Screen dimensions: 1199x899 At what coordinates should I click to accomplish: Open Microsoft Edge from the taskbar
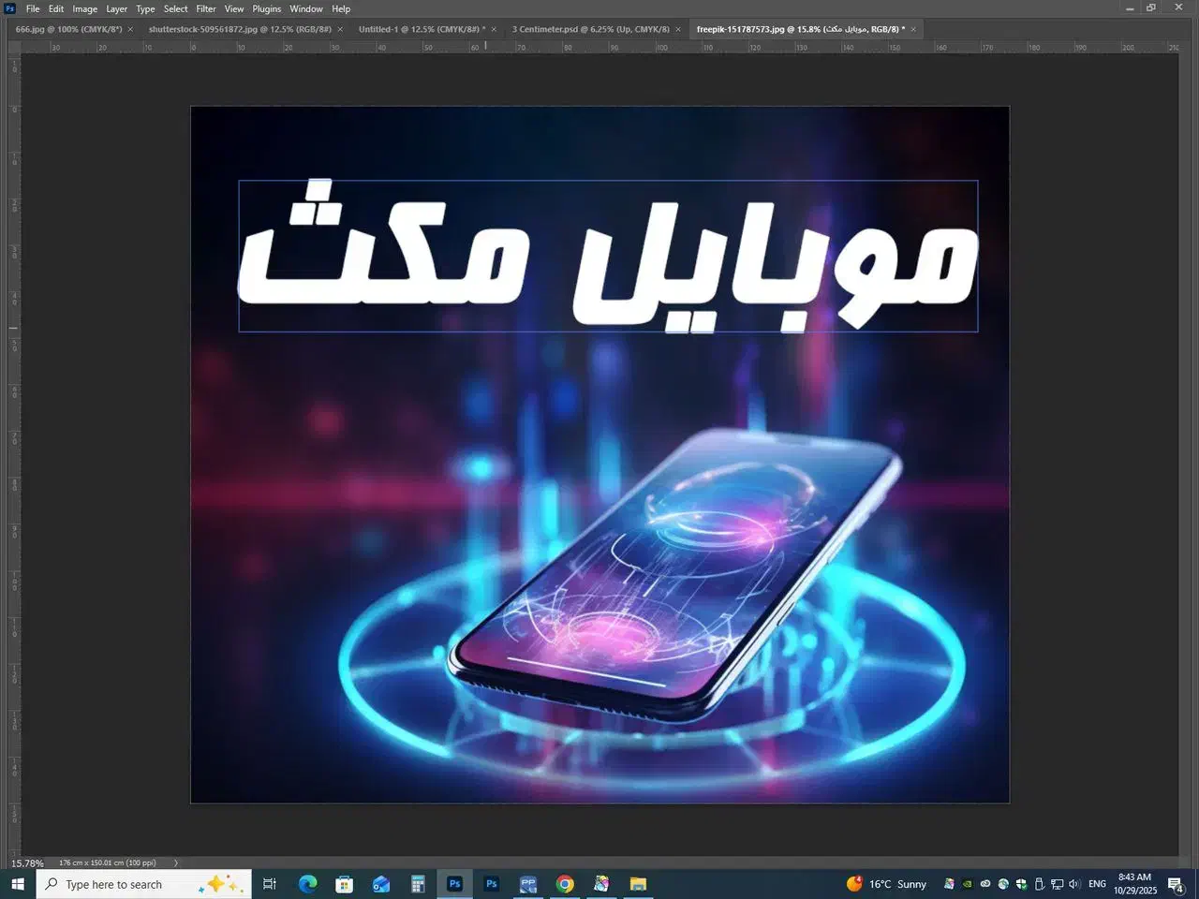coord(307,884)
